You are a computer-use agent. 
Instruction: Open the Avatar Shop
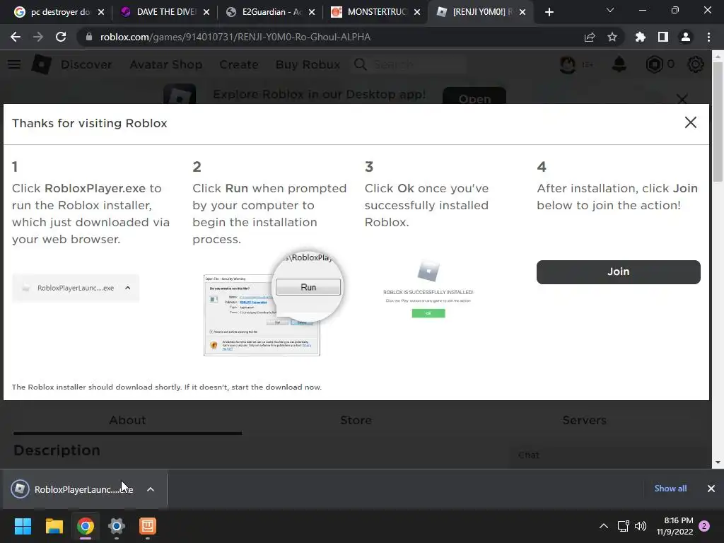[165, 64]
